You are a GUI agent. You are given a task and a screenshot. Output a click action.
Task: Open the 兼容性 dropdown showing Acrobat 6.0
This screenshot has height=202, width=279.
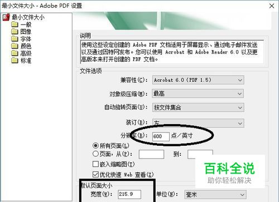click(198, 80)
